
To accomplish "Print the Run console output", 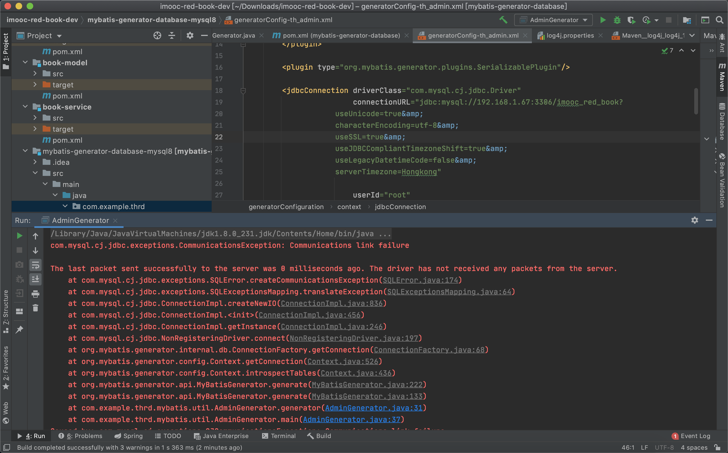I will click(x=35, y=294).
